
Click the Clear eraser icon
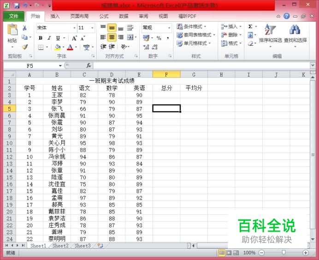pos(250,43)
